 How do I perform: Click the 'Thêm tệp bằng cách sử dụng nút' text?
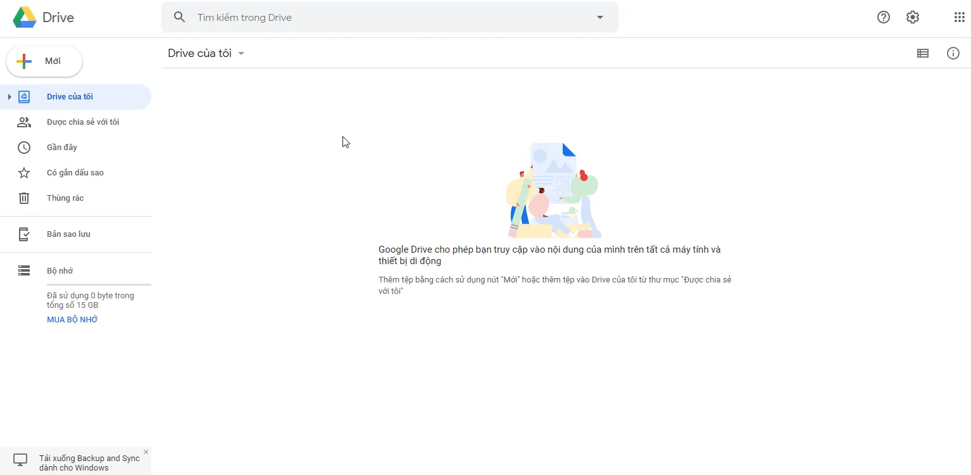[555, 285]
